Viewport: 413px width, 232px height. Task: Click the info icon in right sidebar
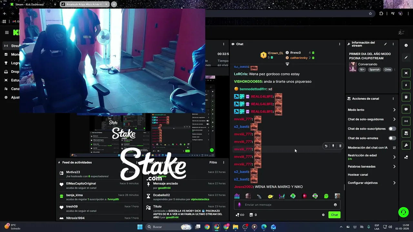pyautogui.click(x=406, y=45)
